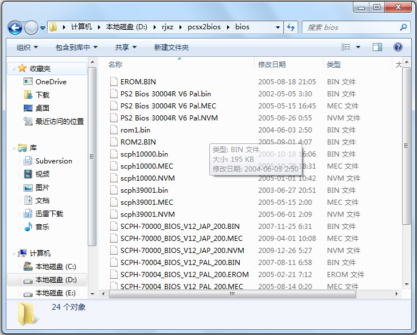Image resolution: width=417 pixels, height=335 pixels.
Task: Open the 共享 menu
Action: 126,48
